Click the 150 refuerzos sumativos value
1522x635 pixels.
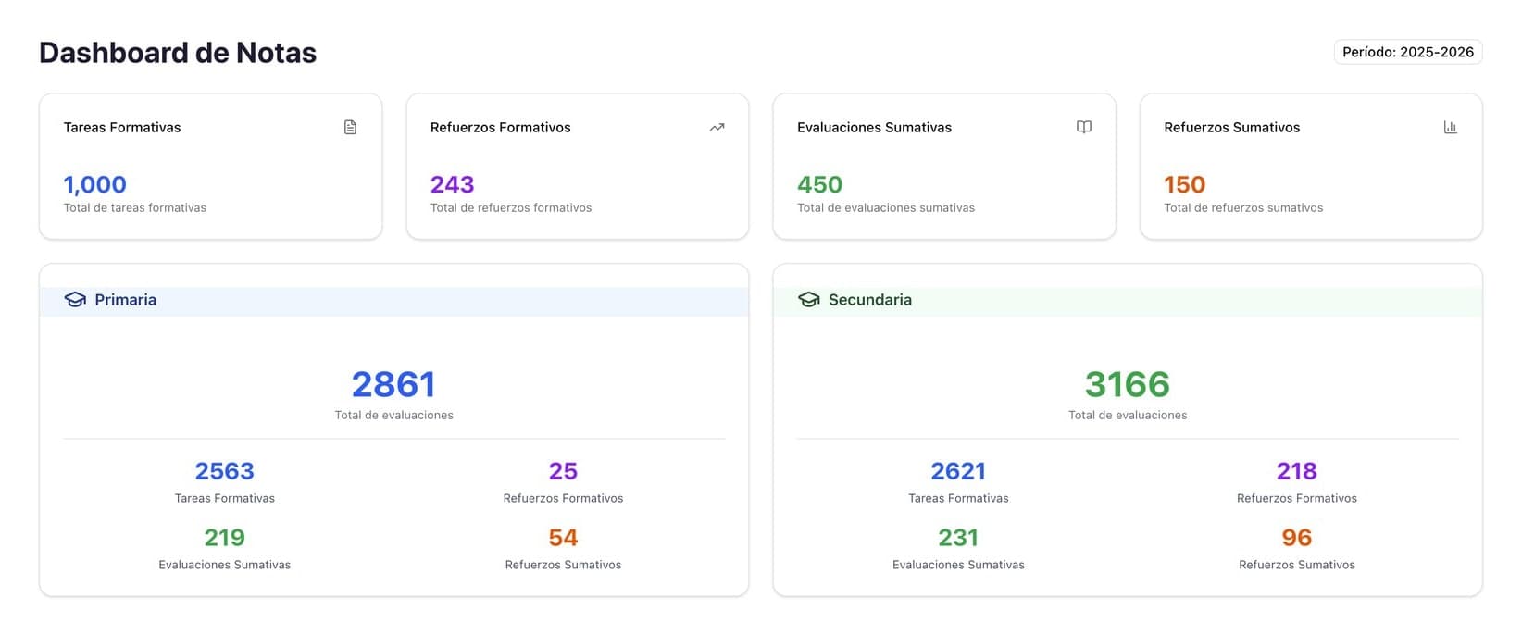click(1185, 184)
